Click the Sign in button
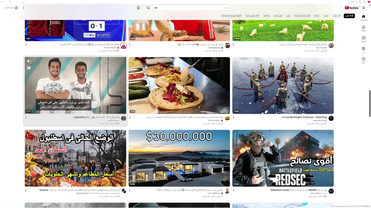The height and width of the screenshot is (208, 371). pyautogui.click(x=11, y=8)
